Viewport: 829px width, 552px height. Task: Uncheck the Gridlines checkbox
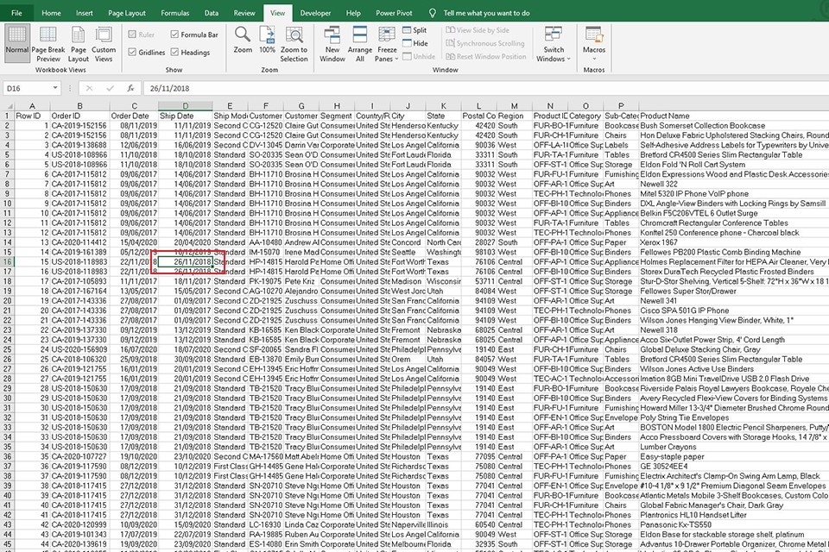(133, 53)
